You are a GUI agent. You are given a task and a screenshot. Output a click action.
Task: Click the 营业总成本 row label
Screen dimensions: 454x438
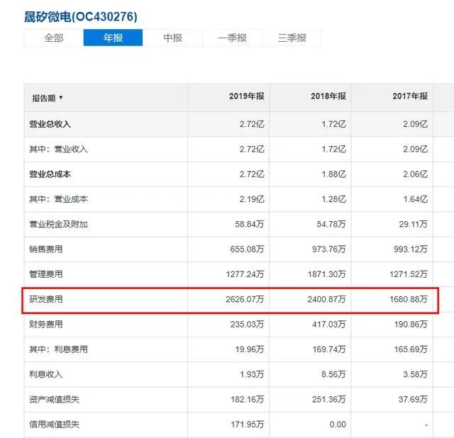pyautogui.click(x=50, y=174)
